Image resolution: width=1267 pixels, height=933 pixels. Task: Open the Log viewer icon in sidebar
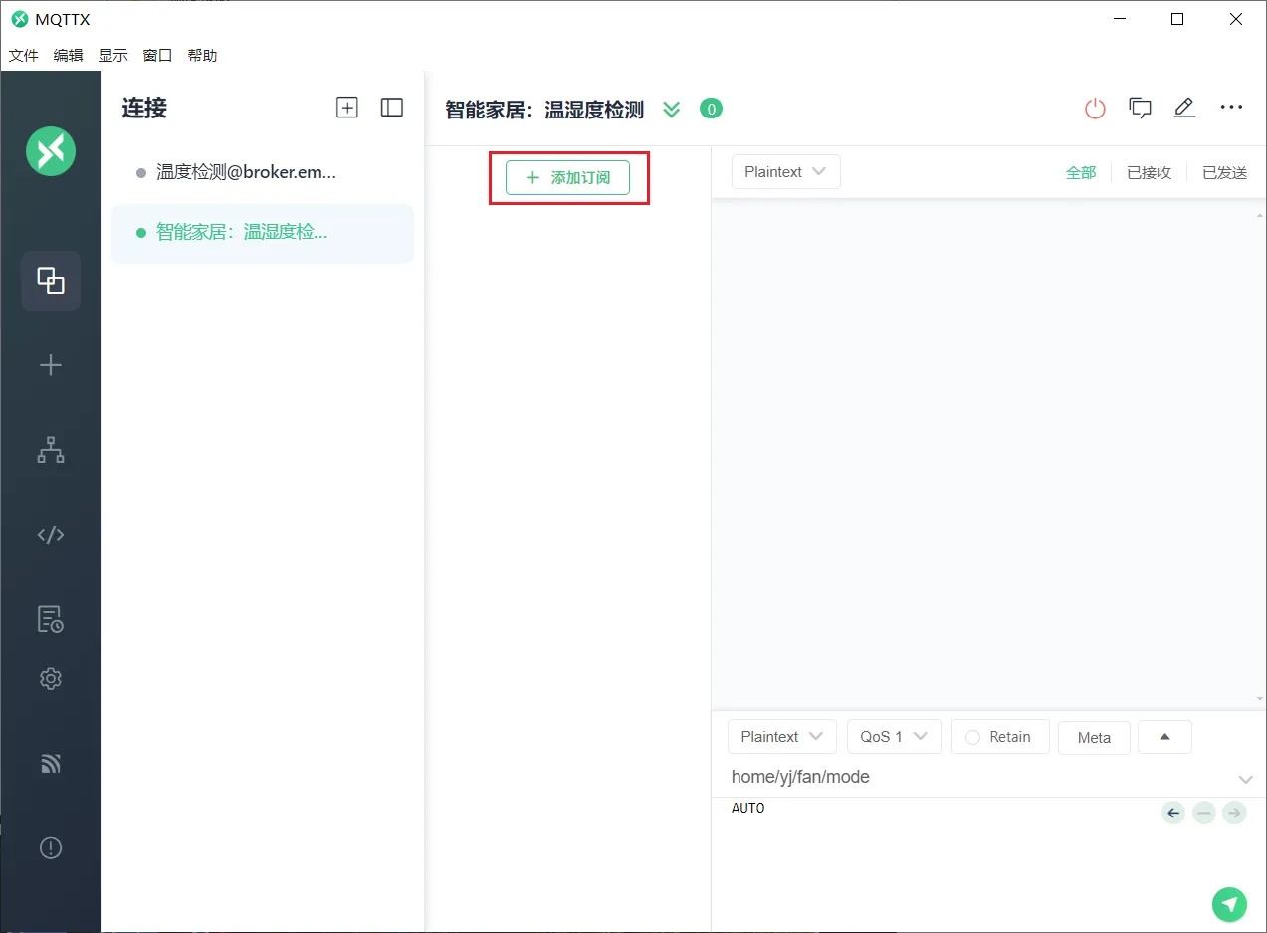[x=50, y=618]
